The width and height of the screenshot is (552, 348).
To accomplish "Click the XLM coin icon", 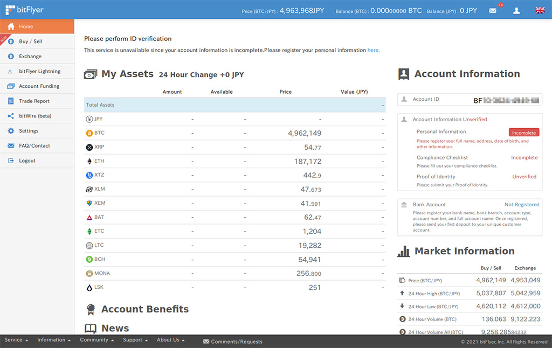I will (89, 189).
